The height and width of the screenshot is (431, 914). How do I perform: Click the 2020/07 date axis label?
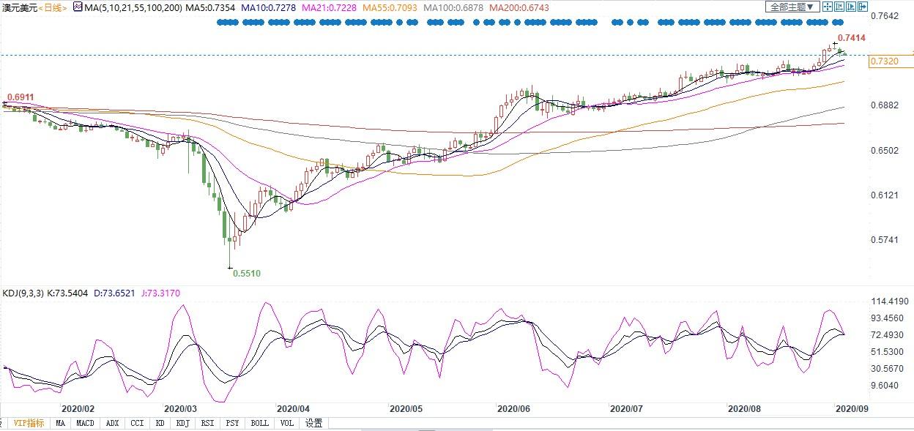pos(627,408)
